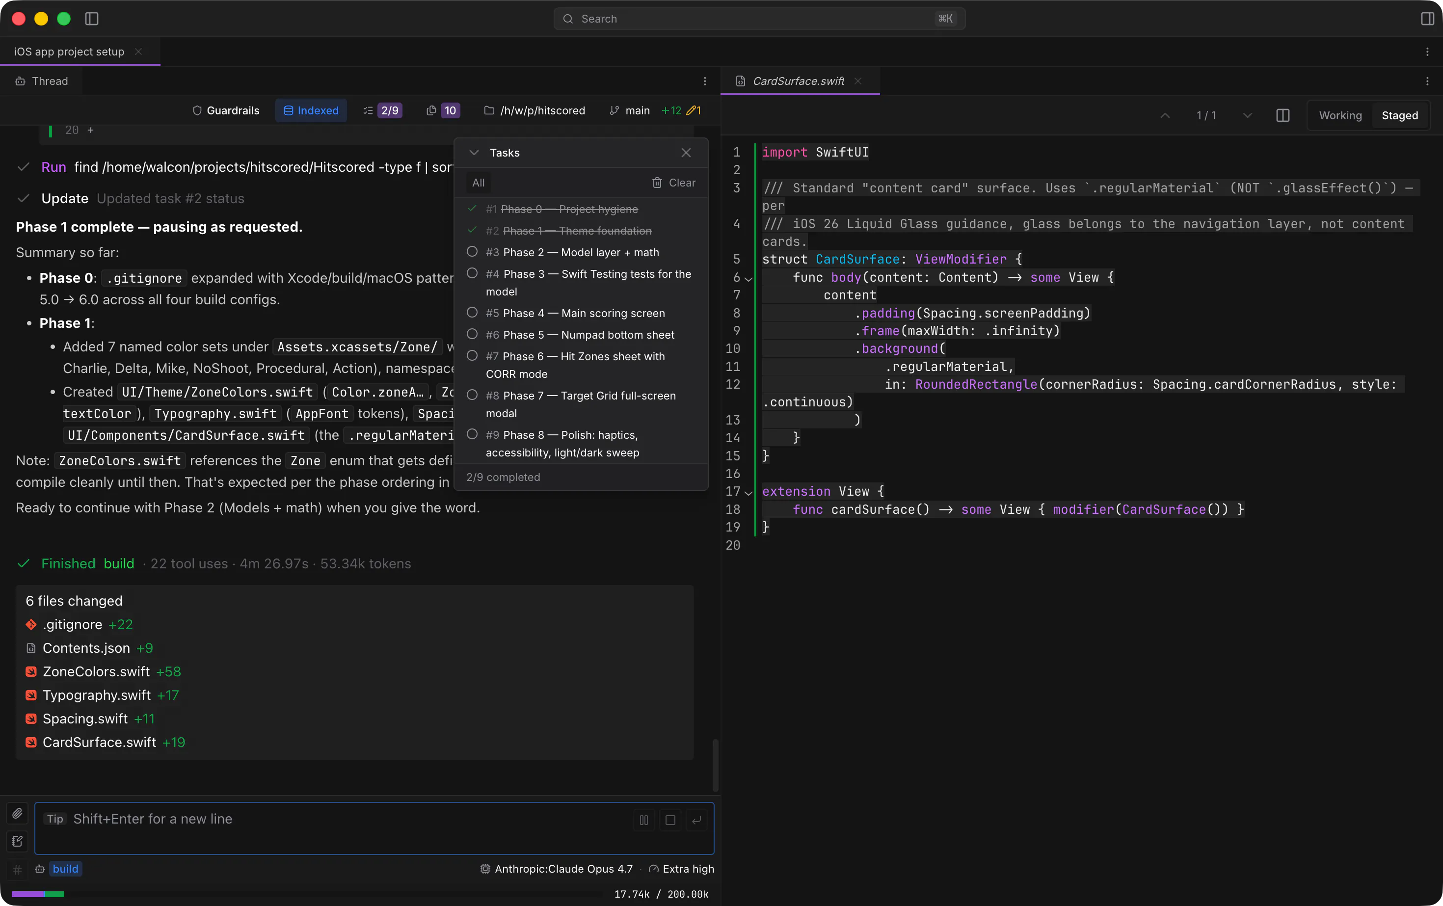Uncheck completed task #2 Theme foundation

[472, 230]
